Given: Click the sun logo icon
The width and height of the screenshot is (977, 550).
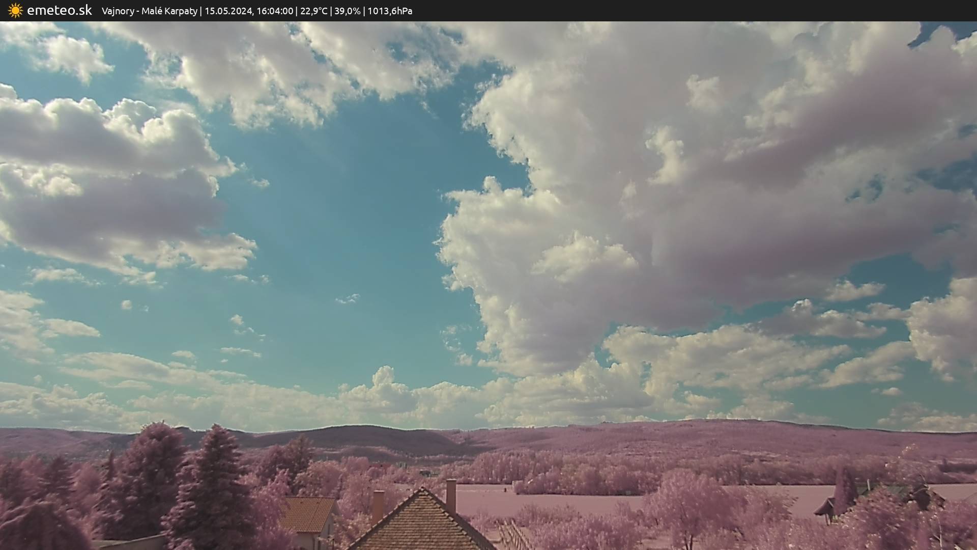Looking at the screenshot, I should [x=15, y=11].
